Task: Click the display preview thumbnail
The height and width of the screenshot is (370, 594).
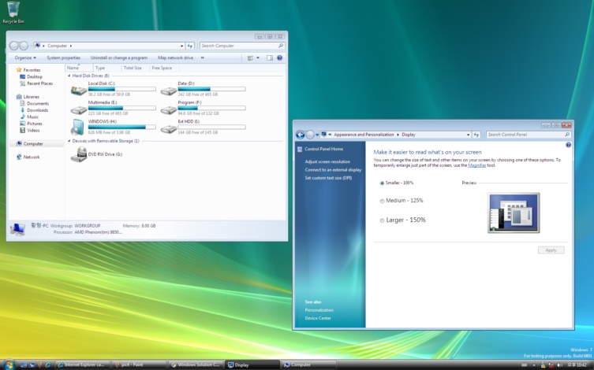Action: [514, 213]
